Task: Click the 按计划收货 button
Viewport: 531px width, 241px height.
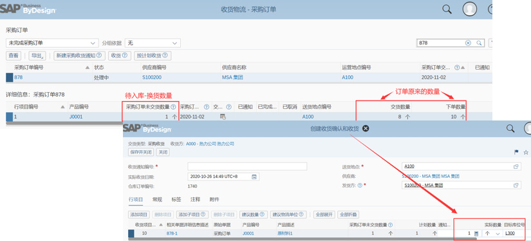Action: pyautogui.click(x=153, y=55)
